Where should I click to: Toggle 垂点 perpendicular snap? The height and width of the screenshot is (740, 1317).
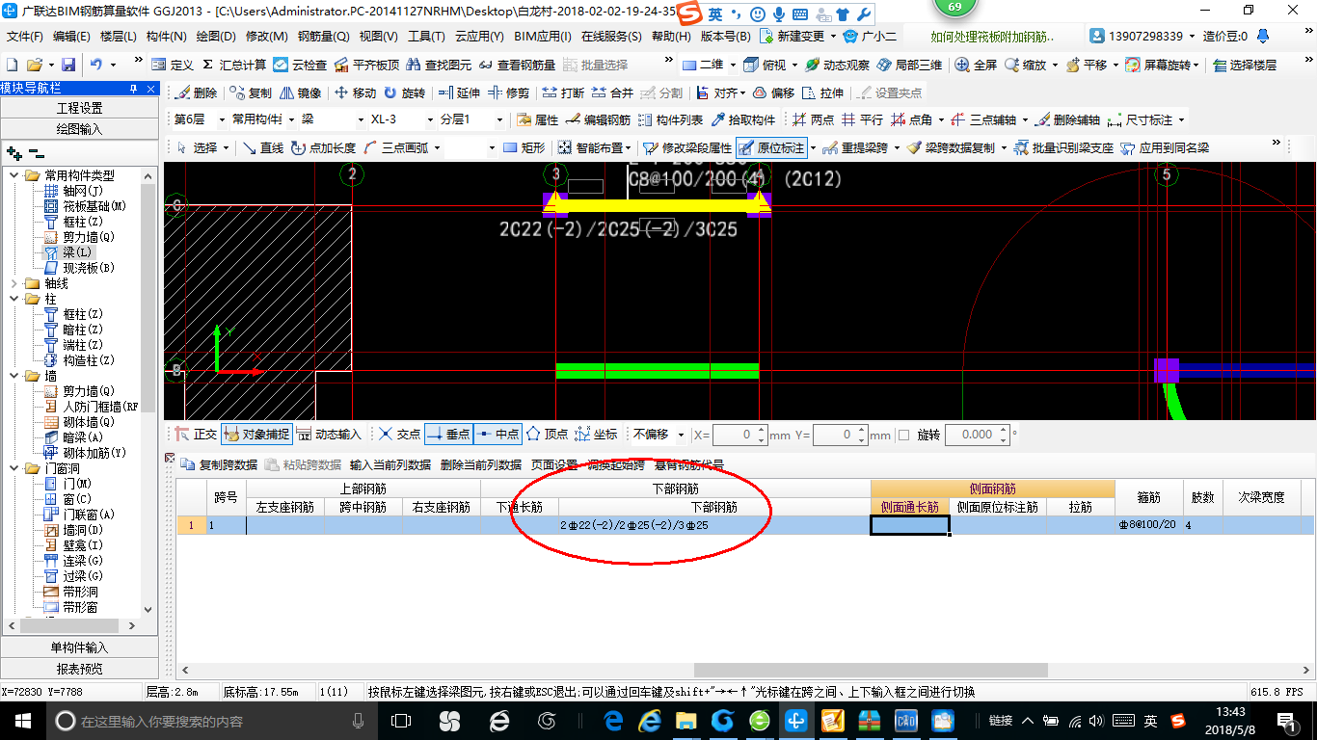(x=448, y=435)
